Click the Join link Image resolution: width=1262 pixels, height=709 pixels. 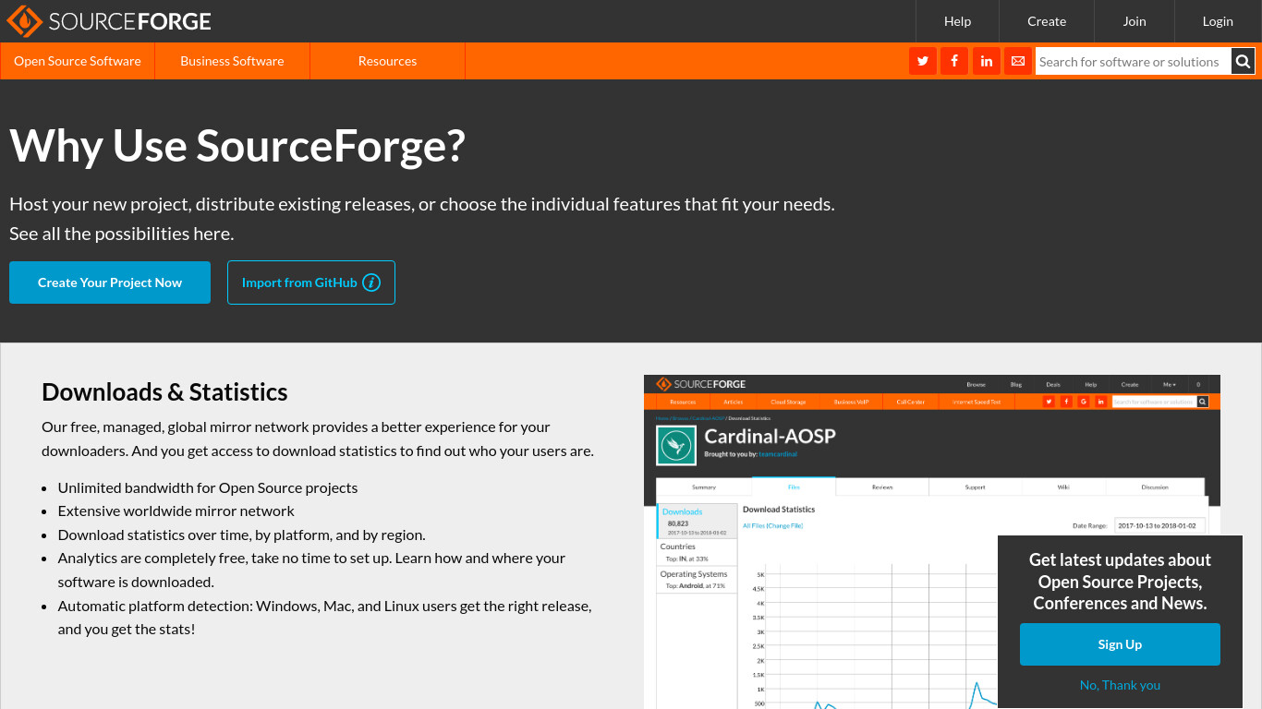point(1135,21)
